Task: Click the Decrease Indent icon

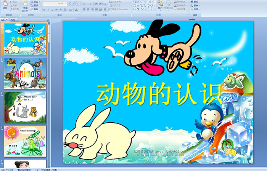Action: (x=97, y=4)
